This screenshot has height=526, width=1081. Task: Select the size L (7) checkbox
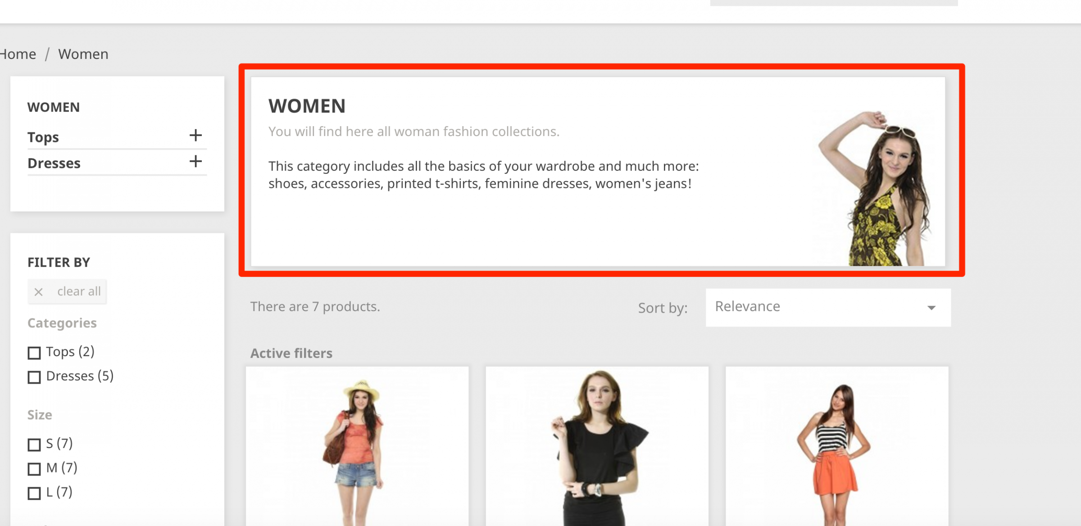click(x=34, y=493)
